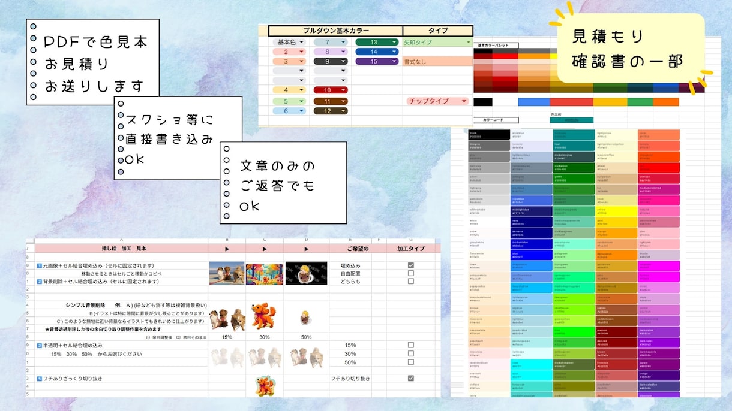
Task: Click the 15% faded puppies sample image
Action: click(x=227, y=357)
